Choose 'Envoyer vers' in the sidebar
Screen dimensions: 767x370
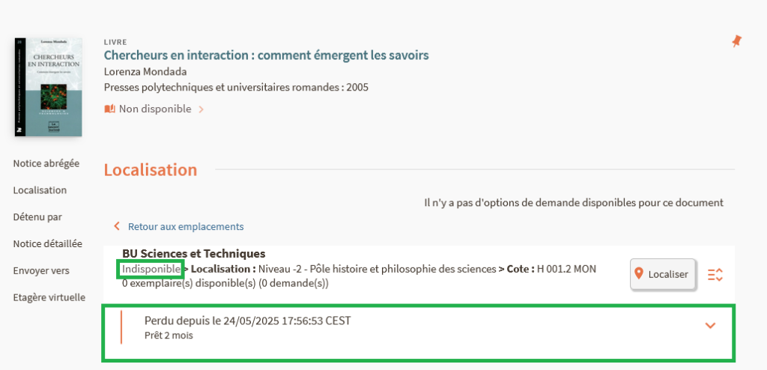tap(41, 270)
